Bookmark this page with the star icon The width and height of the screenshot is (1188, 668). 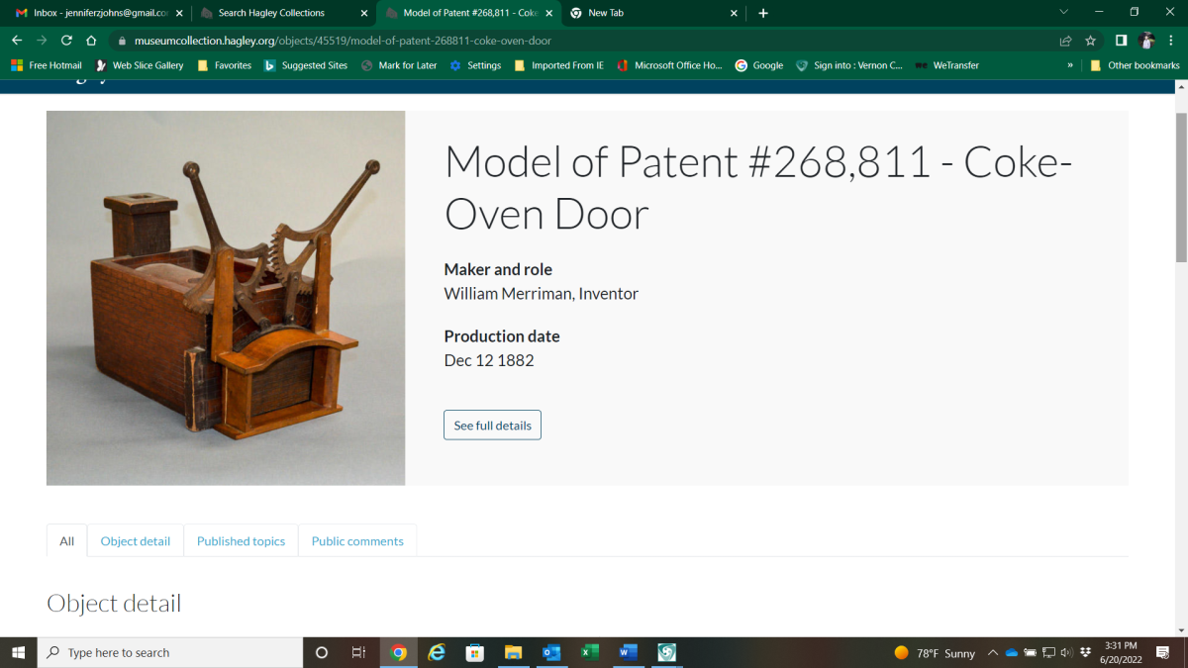point(1090,41)
